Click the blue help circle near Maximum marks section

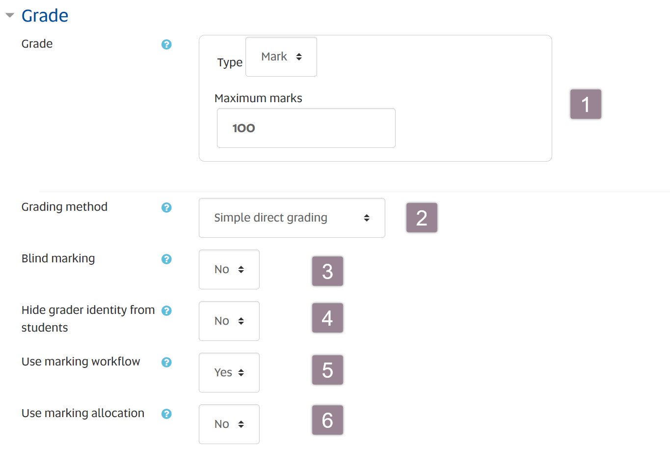pos(166,44)
